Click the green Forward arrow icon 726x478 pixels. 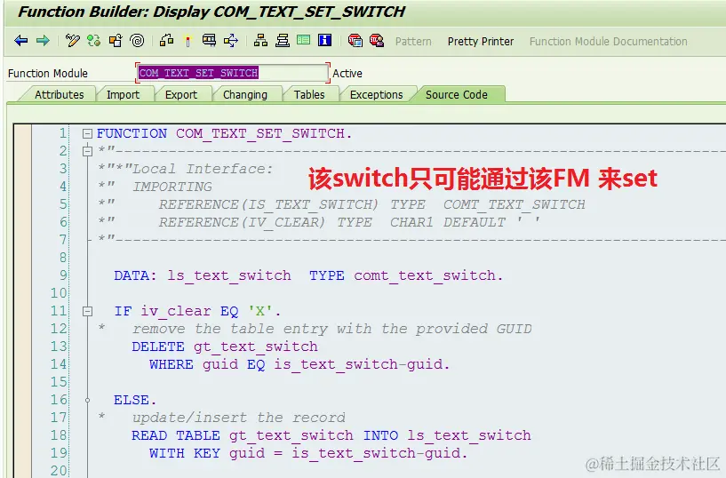[43, 41]
